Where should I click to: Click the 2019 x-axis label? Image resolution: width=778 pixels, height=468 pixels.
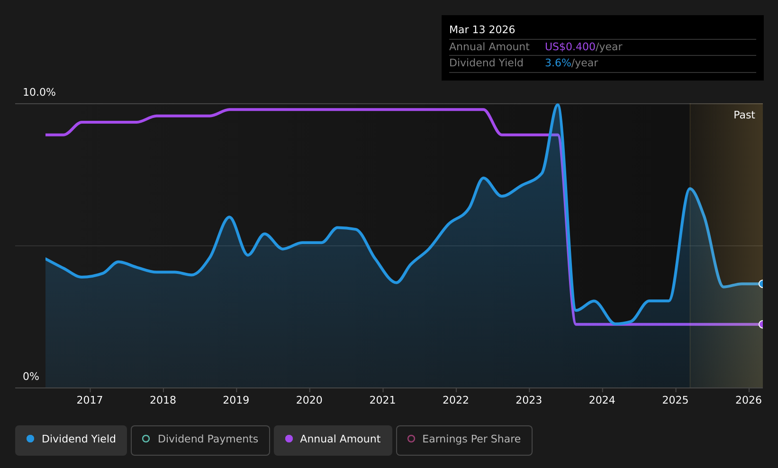(x=236, y=400)
